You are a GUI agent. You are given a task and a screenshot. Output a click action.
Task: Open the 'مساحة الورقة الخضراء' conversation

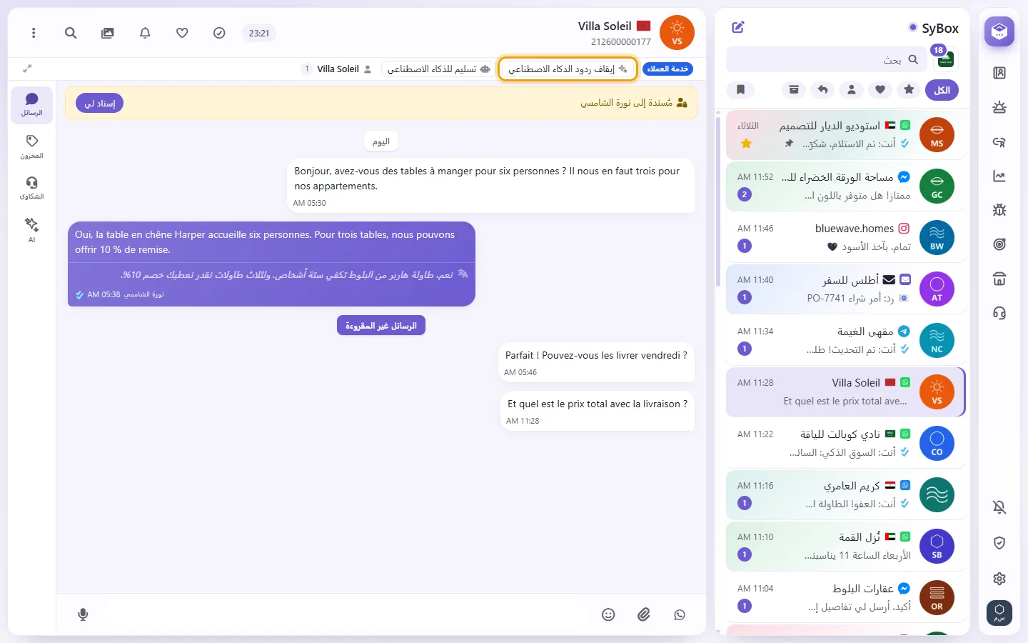845,186
